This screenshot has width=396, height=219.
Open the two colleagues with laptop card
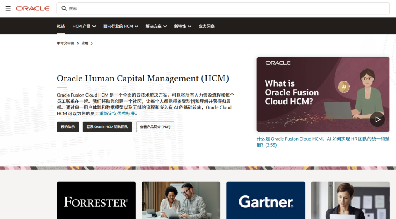coord(181,200)
